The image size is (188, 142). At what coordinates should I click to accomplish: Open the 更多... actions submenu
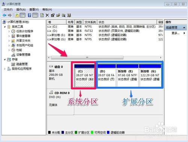pos(176,33)
